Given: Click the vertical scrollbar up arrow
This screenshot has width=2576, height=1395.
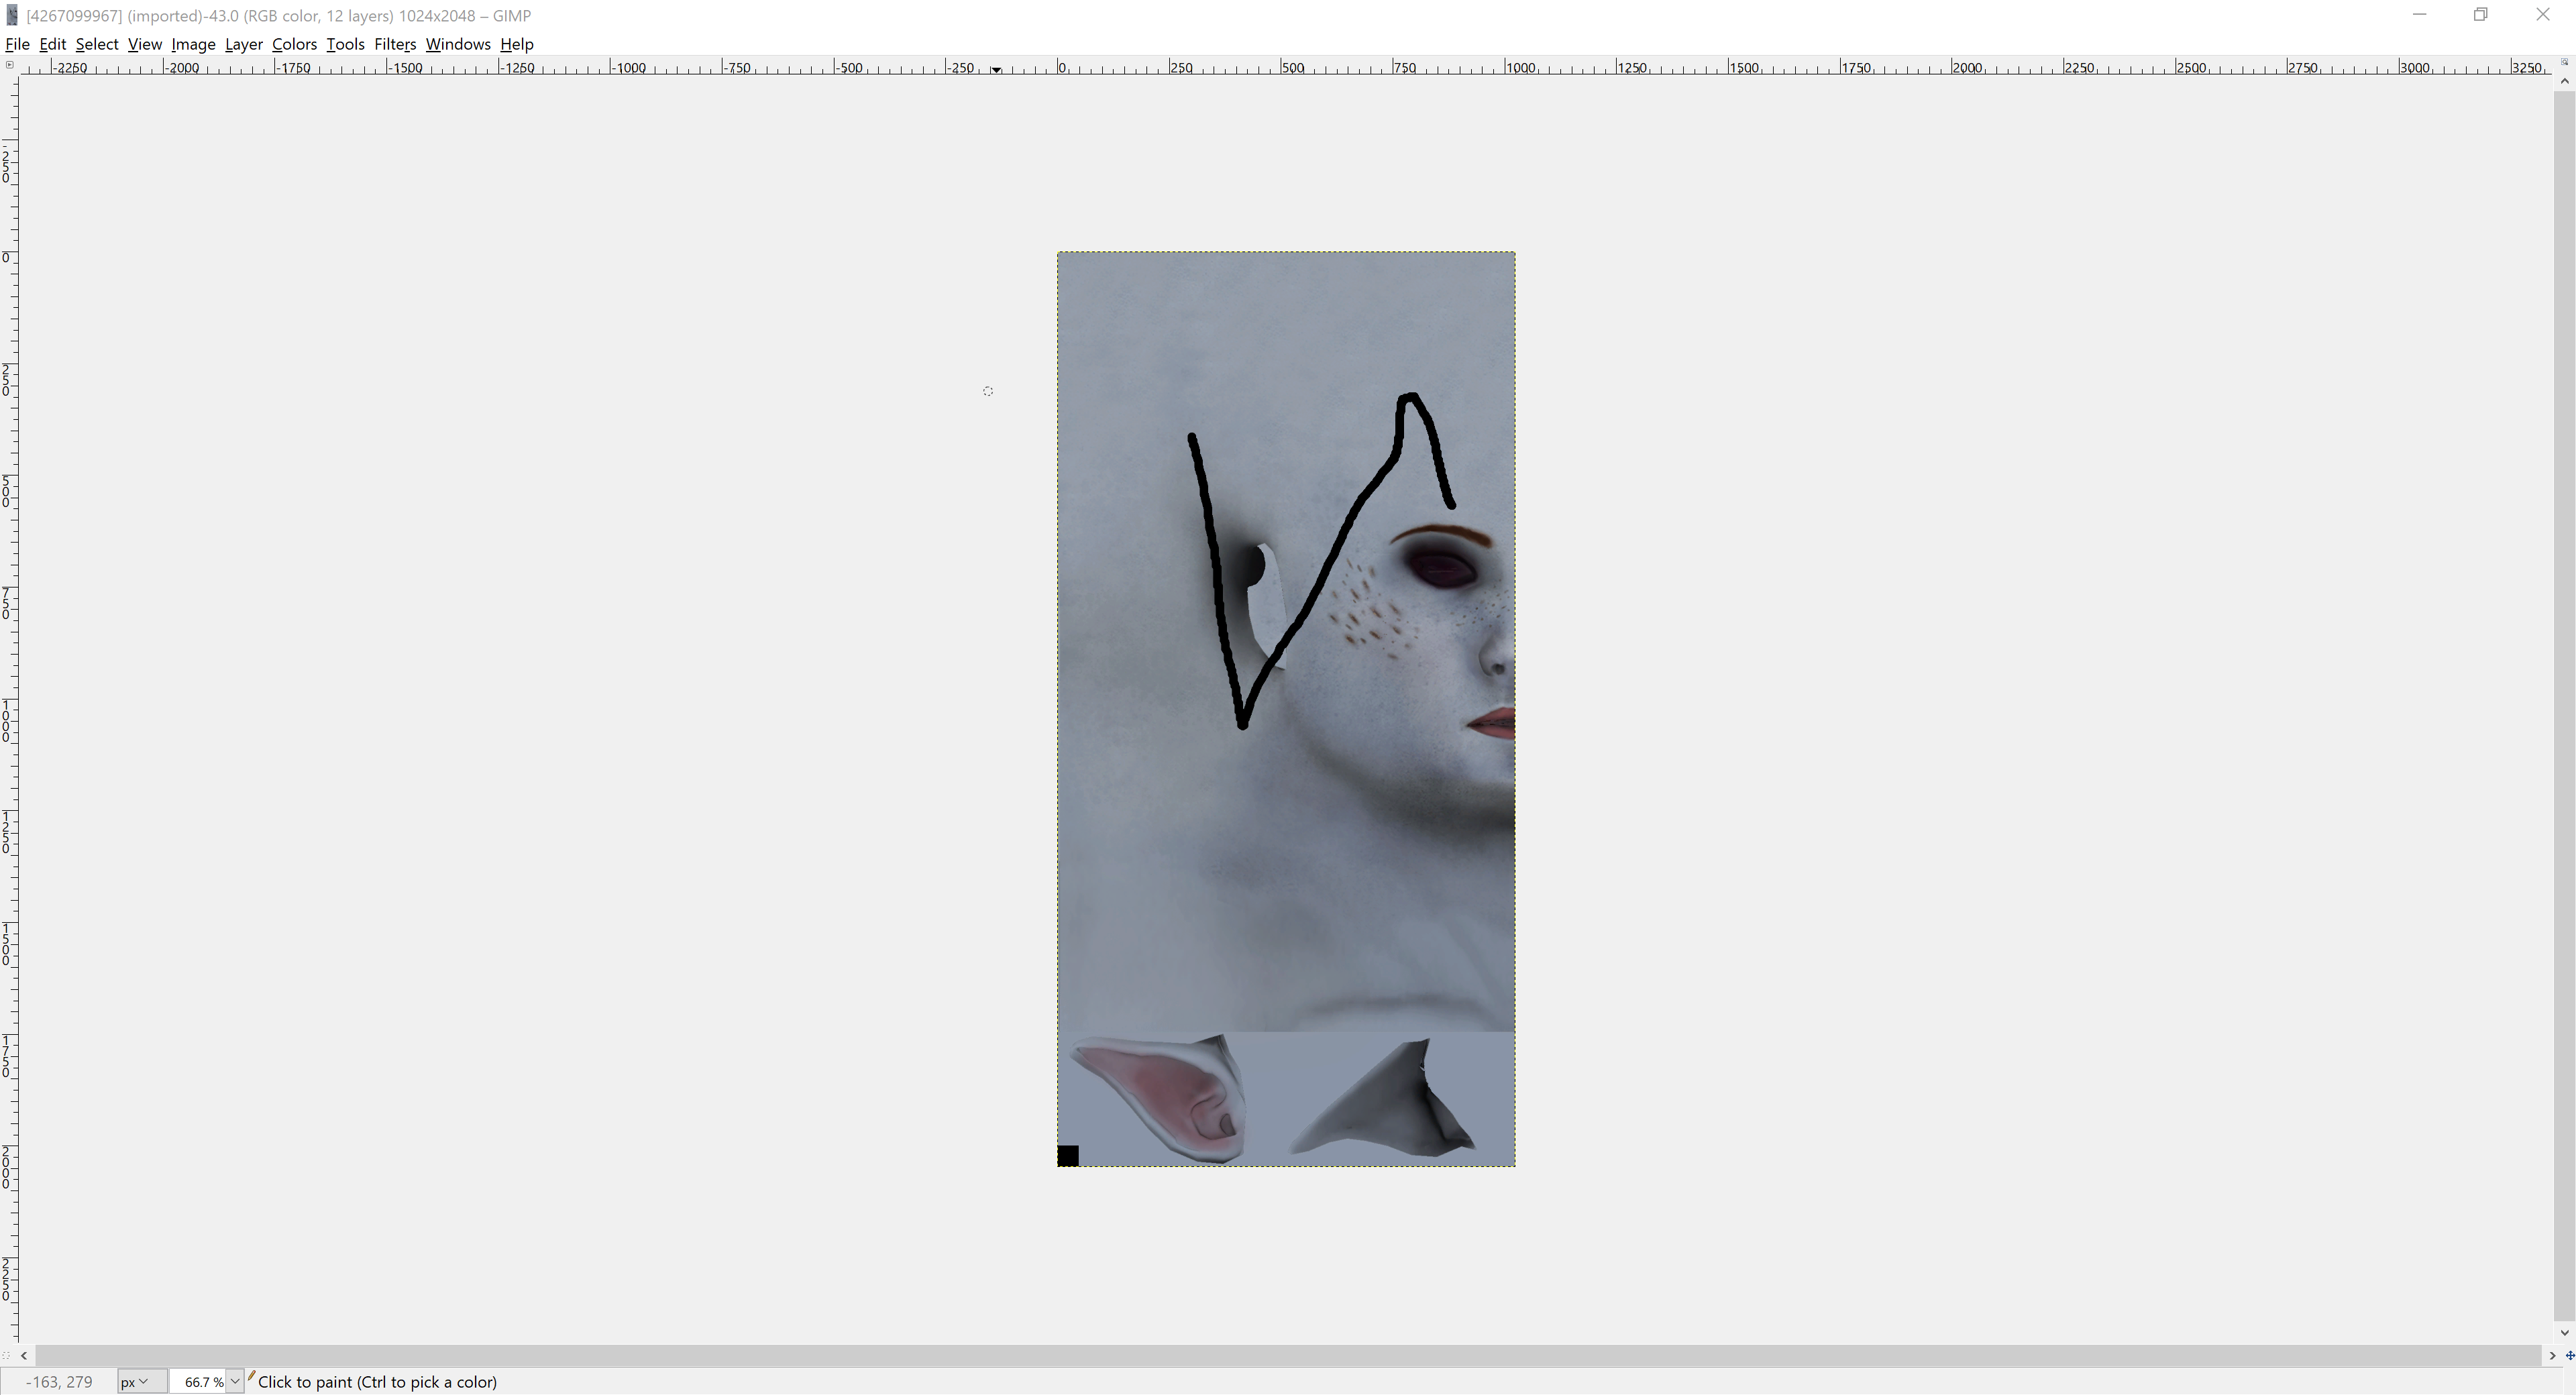Looking at the screenshot, I should tap(2564, 81).
